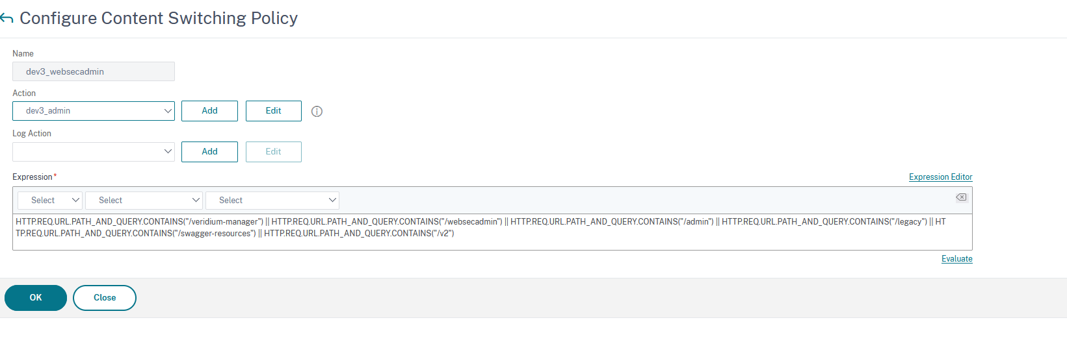
Task: Click Edit button next to Action dropdown
Action: click(273, 111)
